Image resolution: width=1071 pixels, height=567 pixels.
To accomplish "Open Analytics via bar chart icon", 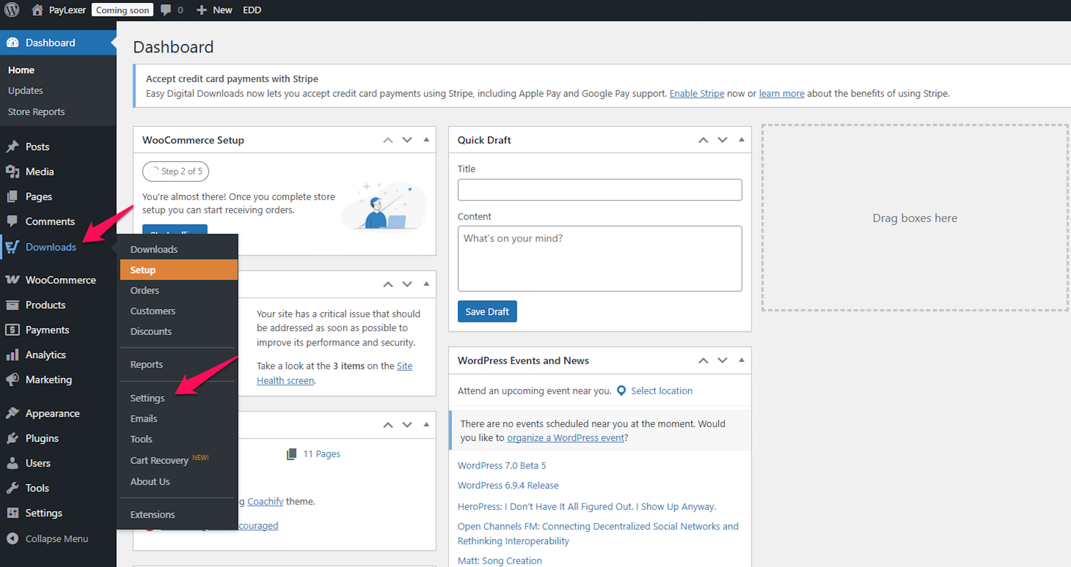I will coord(13,355).
